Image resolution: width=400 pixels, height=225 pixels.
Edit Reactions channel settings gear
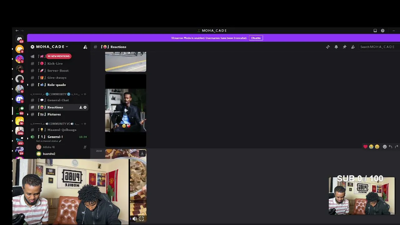pyautogui.click(x=85, y=107)
